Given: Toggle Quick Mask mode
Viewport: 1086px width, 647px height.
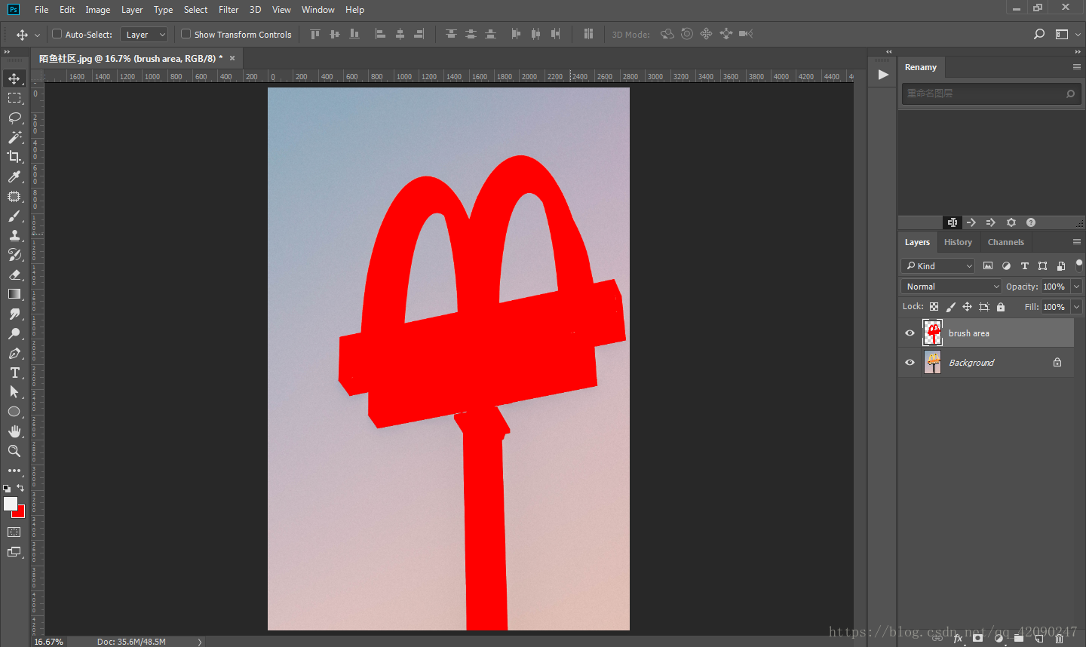Looking at the screenshot, I should pyautogui.click(x=14, y=532).
